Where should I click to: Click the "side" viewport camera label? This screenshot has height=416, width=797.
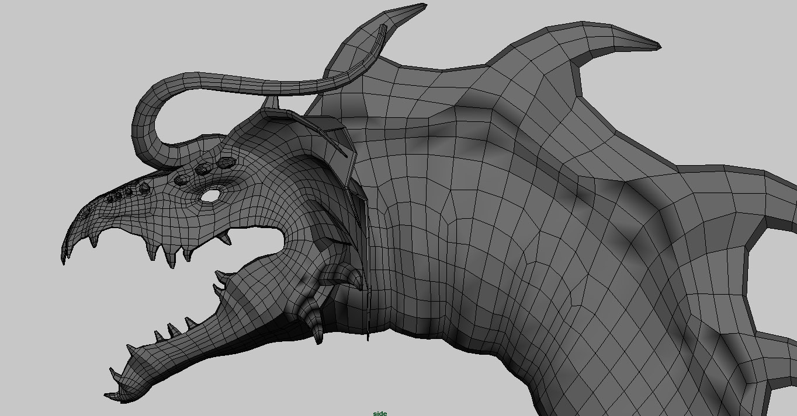coord(380,413)
